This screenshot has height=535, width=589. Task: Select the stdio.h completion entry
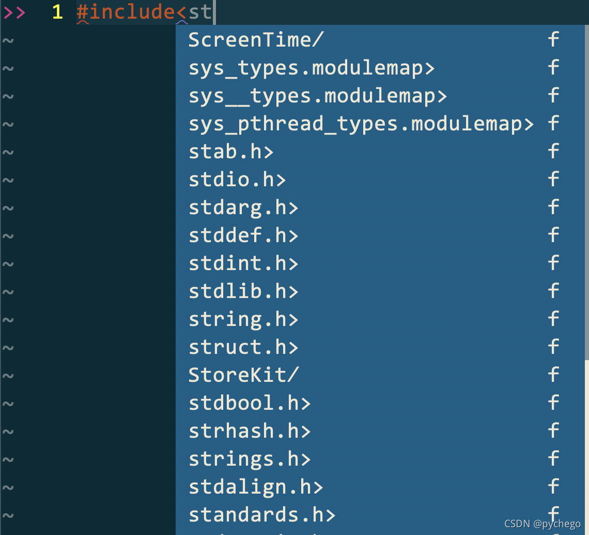(237, 179)
